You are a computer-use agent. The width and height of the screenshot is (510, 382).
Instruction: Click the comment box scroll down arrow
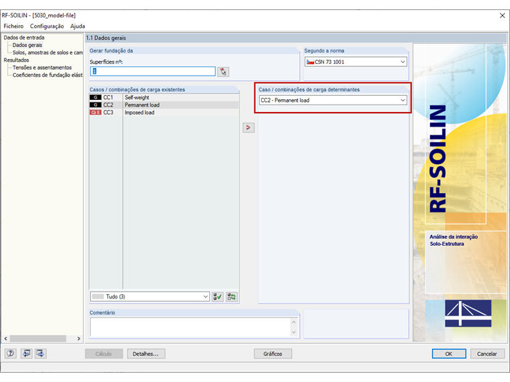click(x=294, y=332)
